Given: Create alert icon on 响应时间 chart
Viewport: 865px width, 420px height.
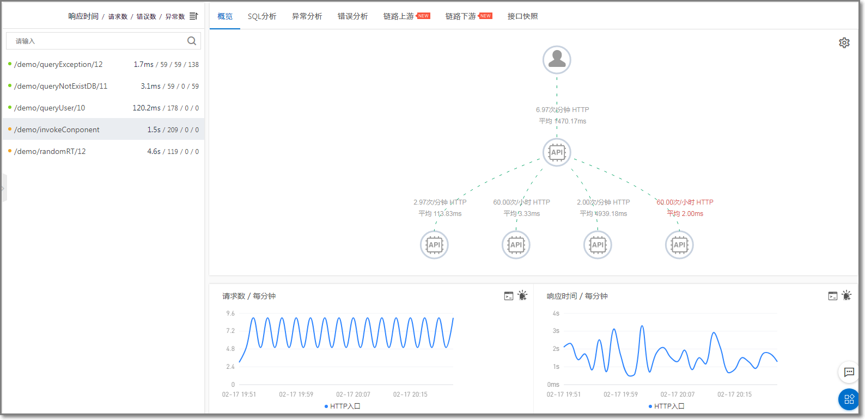Looking at the screenshot, I should point(846,295).
